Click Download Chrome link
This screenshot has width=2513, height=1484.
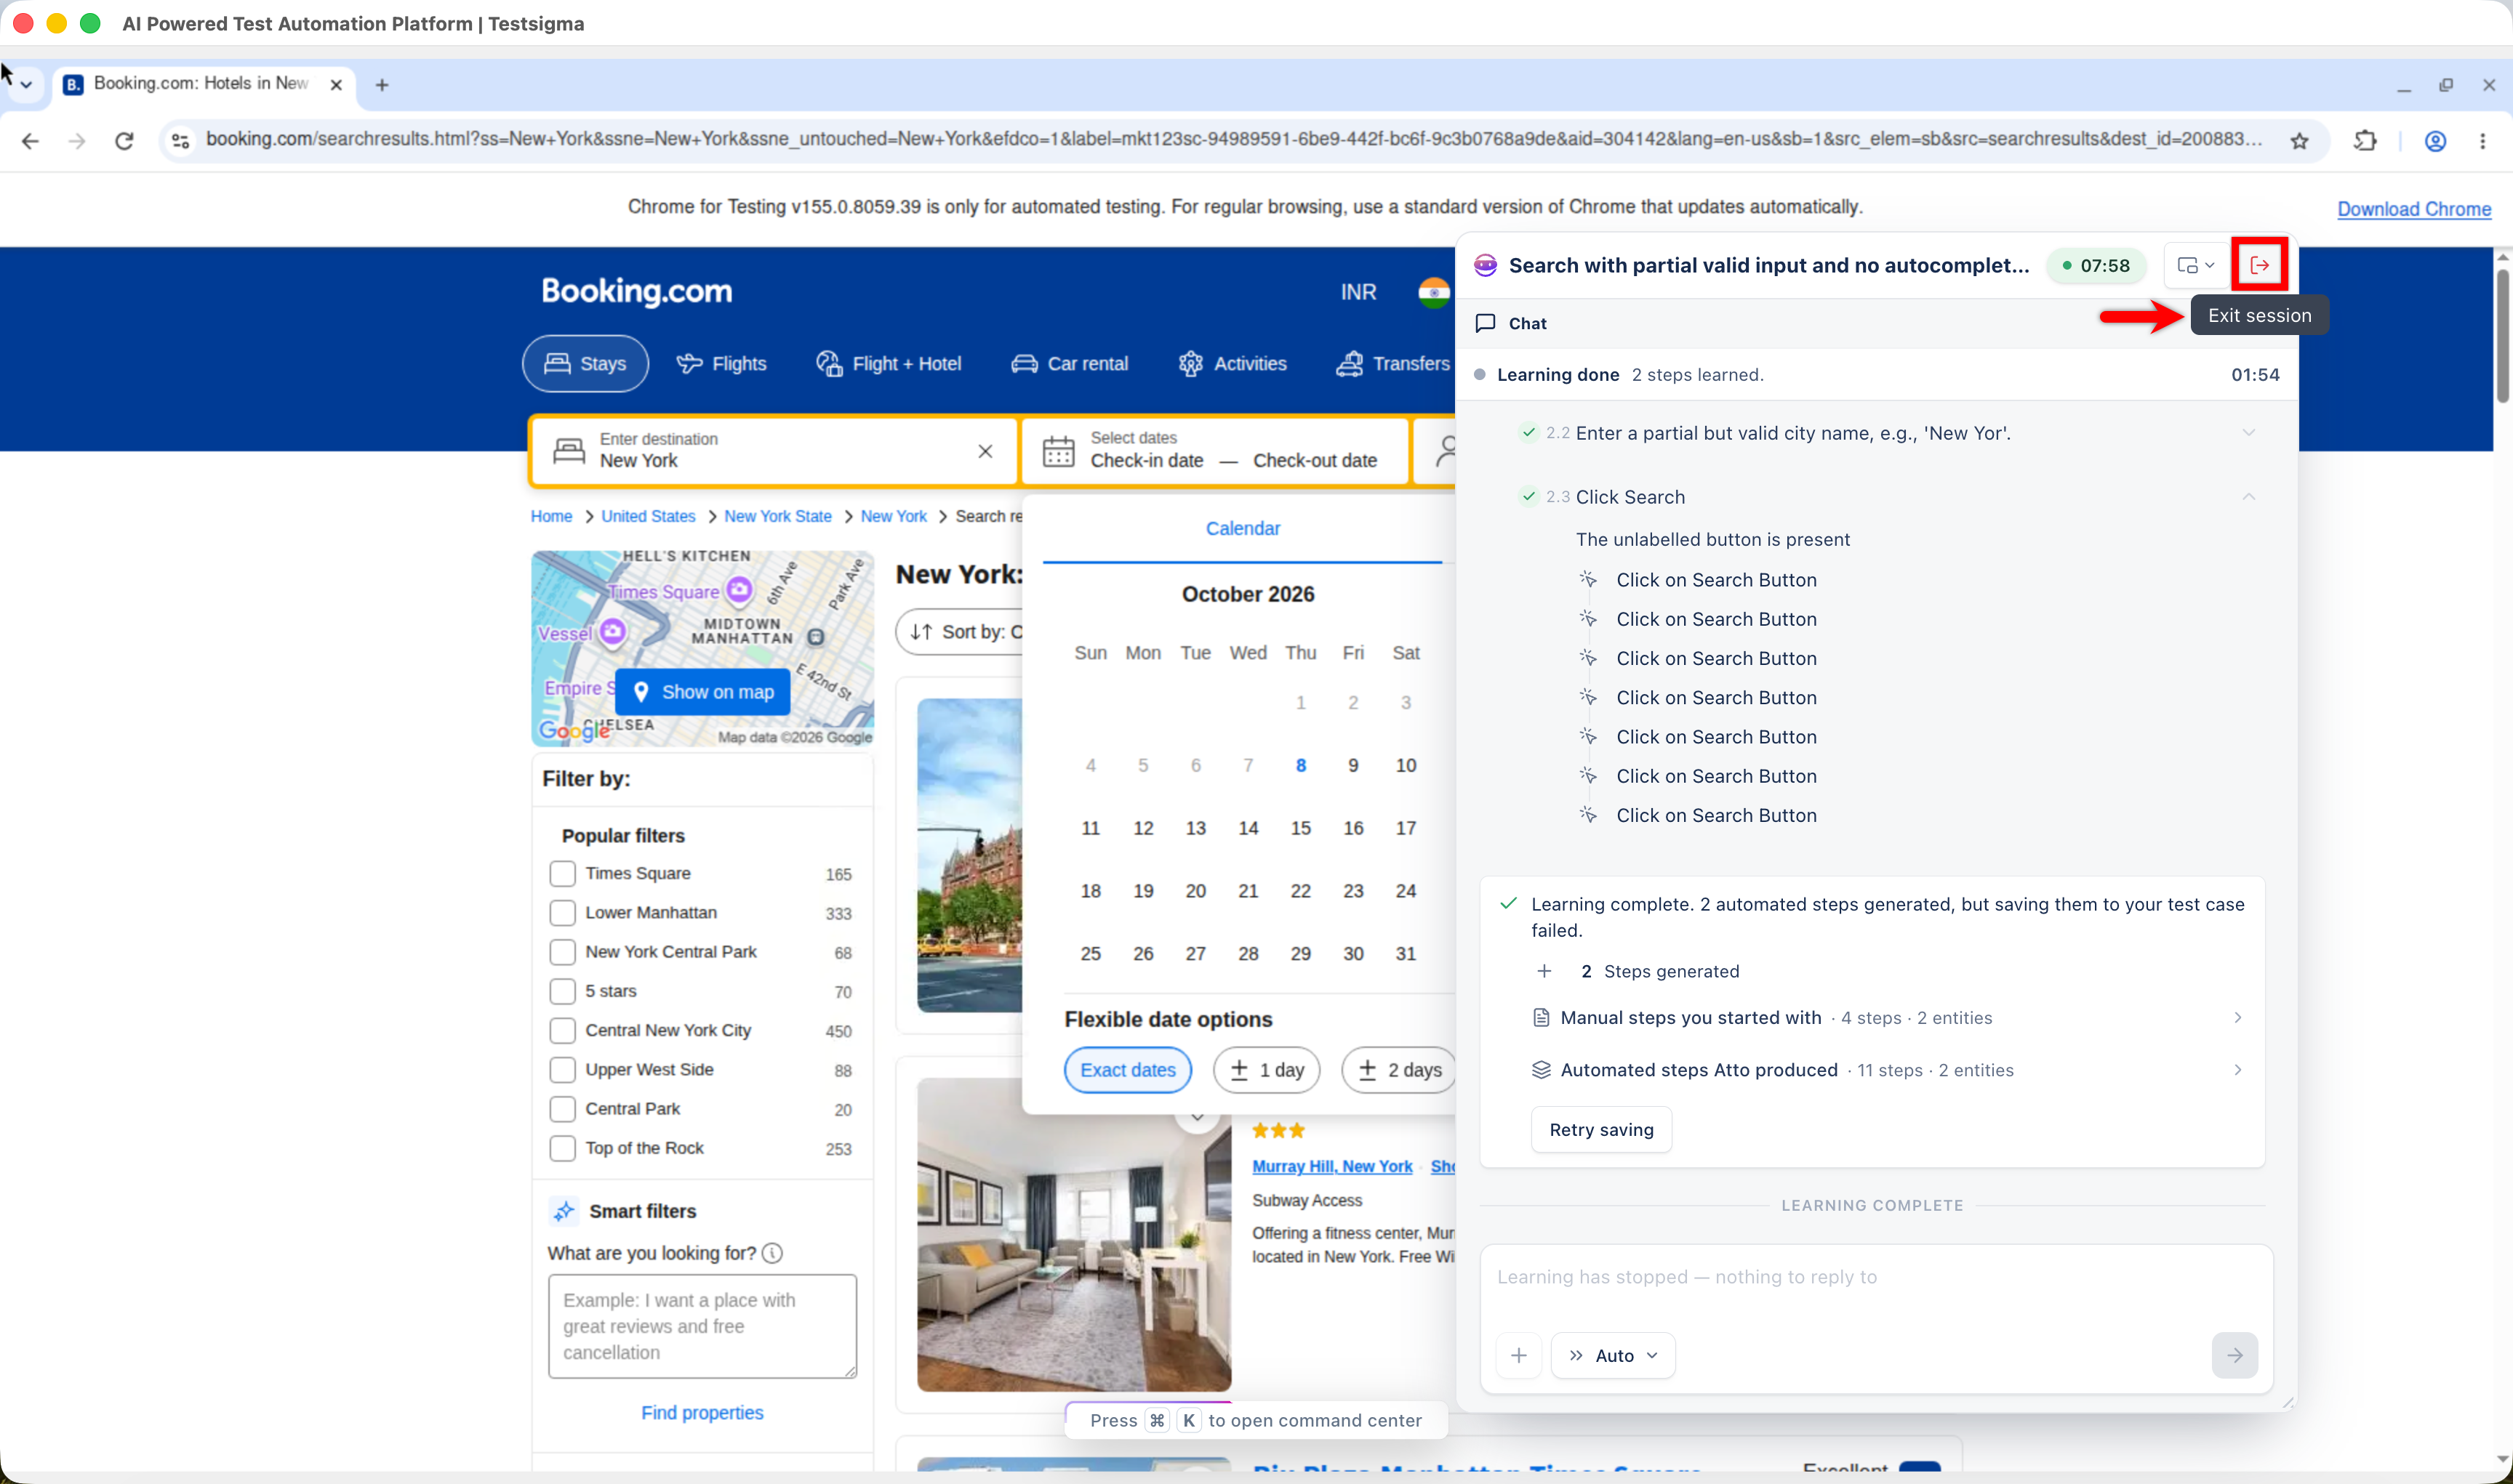[x=2413, y=208]
